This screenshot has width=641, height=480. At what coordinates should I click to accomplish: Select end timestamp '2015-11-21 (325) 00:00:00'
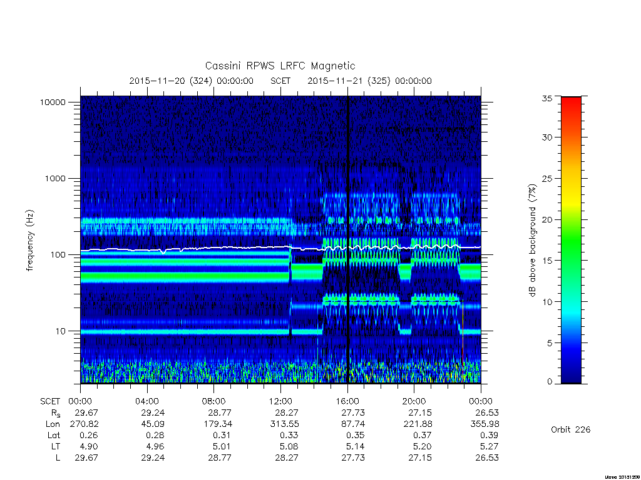tap(369, 81)
